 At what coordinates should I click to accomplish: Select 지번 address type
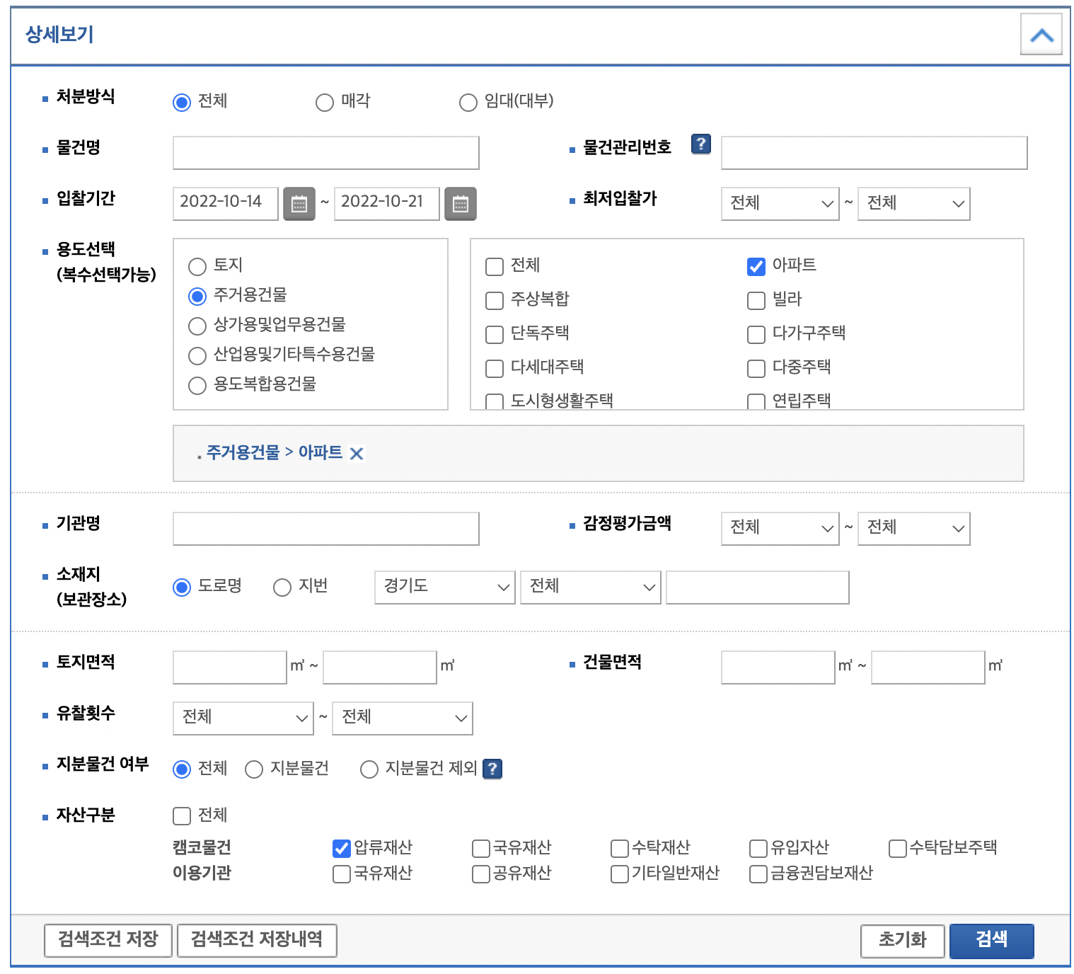coord(282,588)
